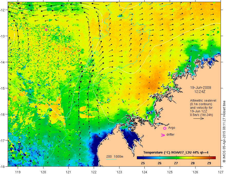Click the color bar value 29
The height and width of the screenshot is (174, 226).
[x=209, y=163]
